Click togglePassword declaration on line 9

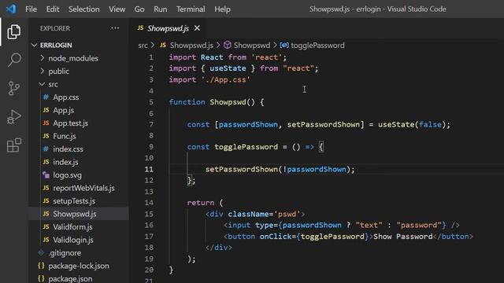point(246,147)
